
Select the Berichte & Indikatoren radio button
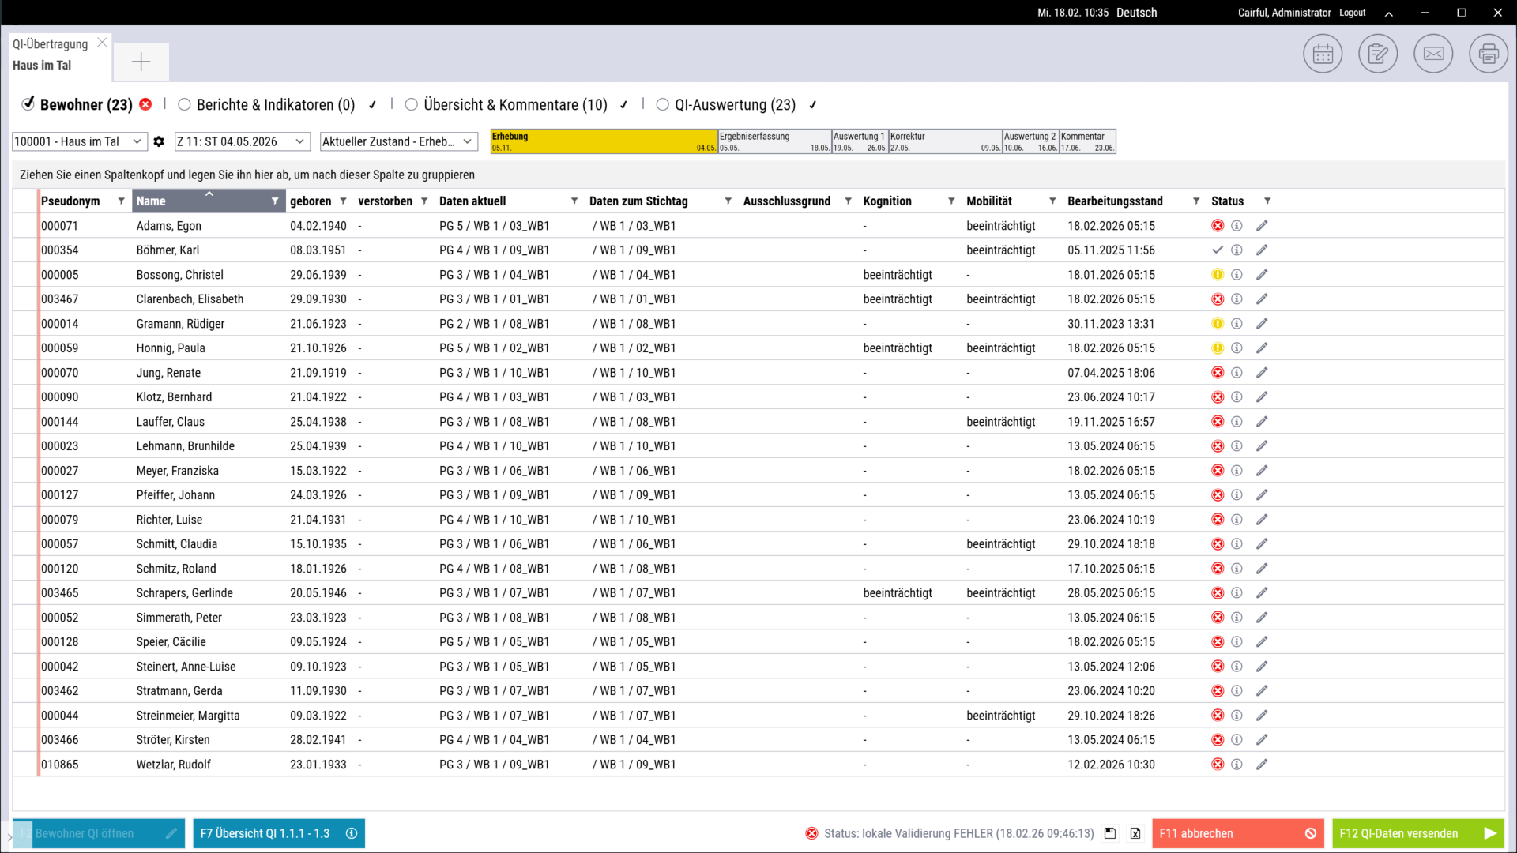[x=184, y=104]
